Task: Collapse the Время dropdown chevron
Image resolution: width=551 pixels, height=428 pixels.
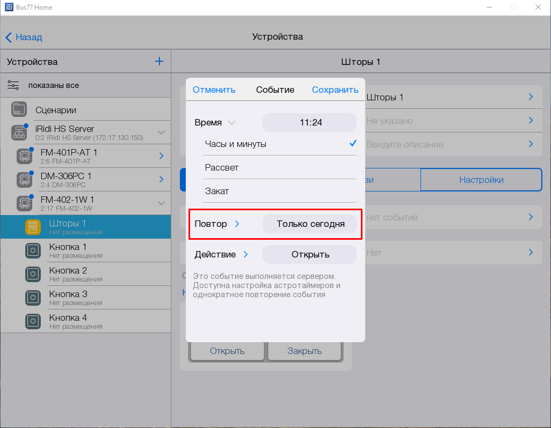Action: 231,123
